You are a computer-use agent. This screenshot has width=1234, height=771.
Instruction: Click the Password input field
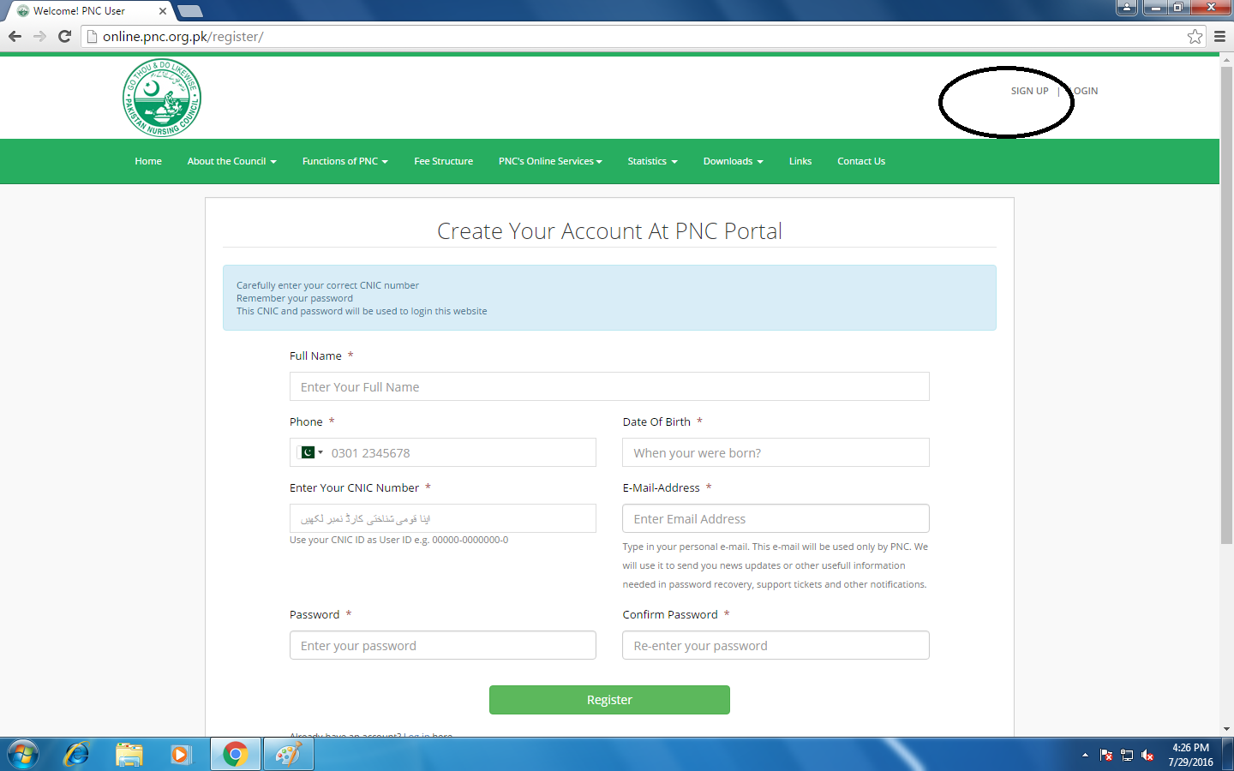point(443,645)
